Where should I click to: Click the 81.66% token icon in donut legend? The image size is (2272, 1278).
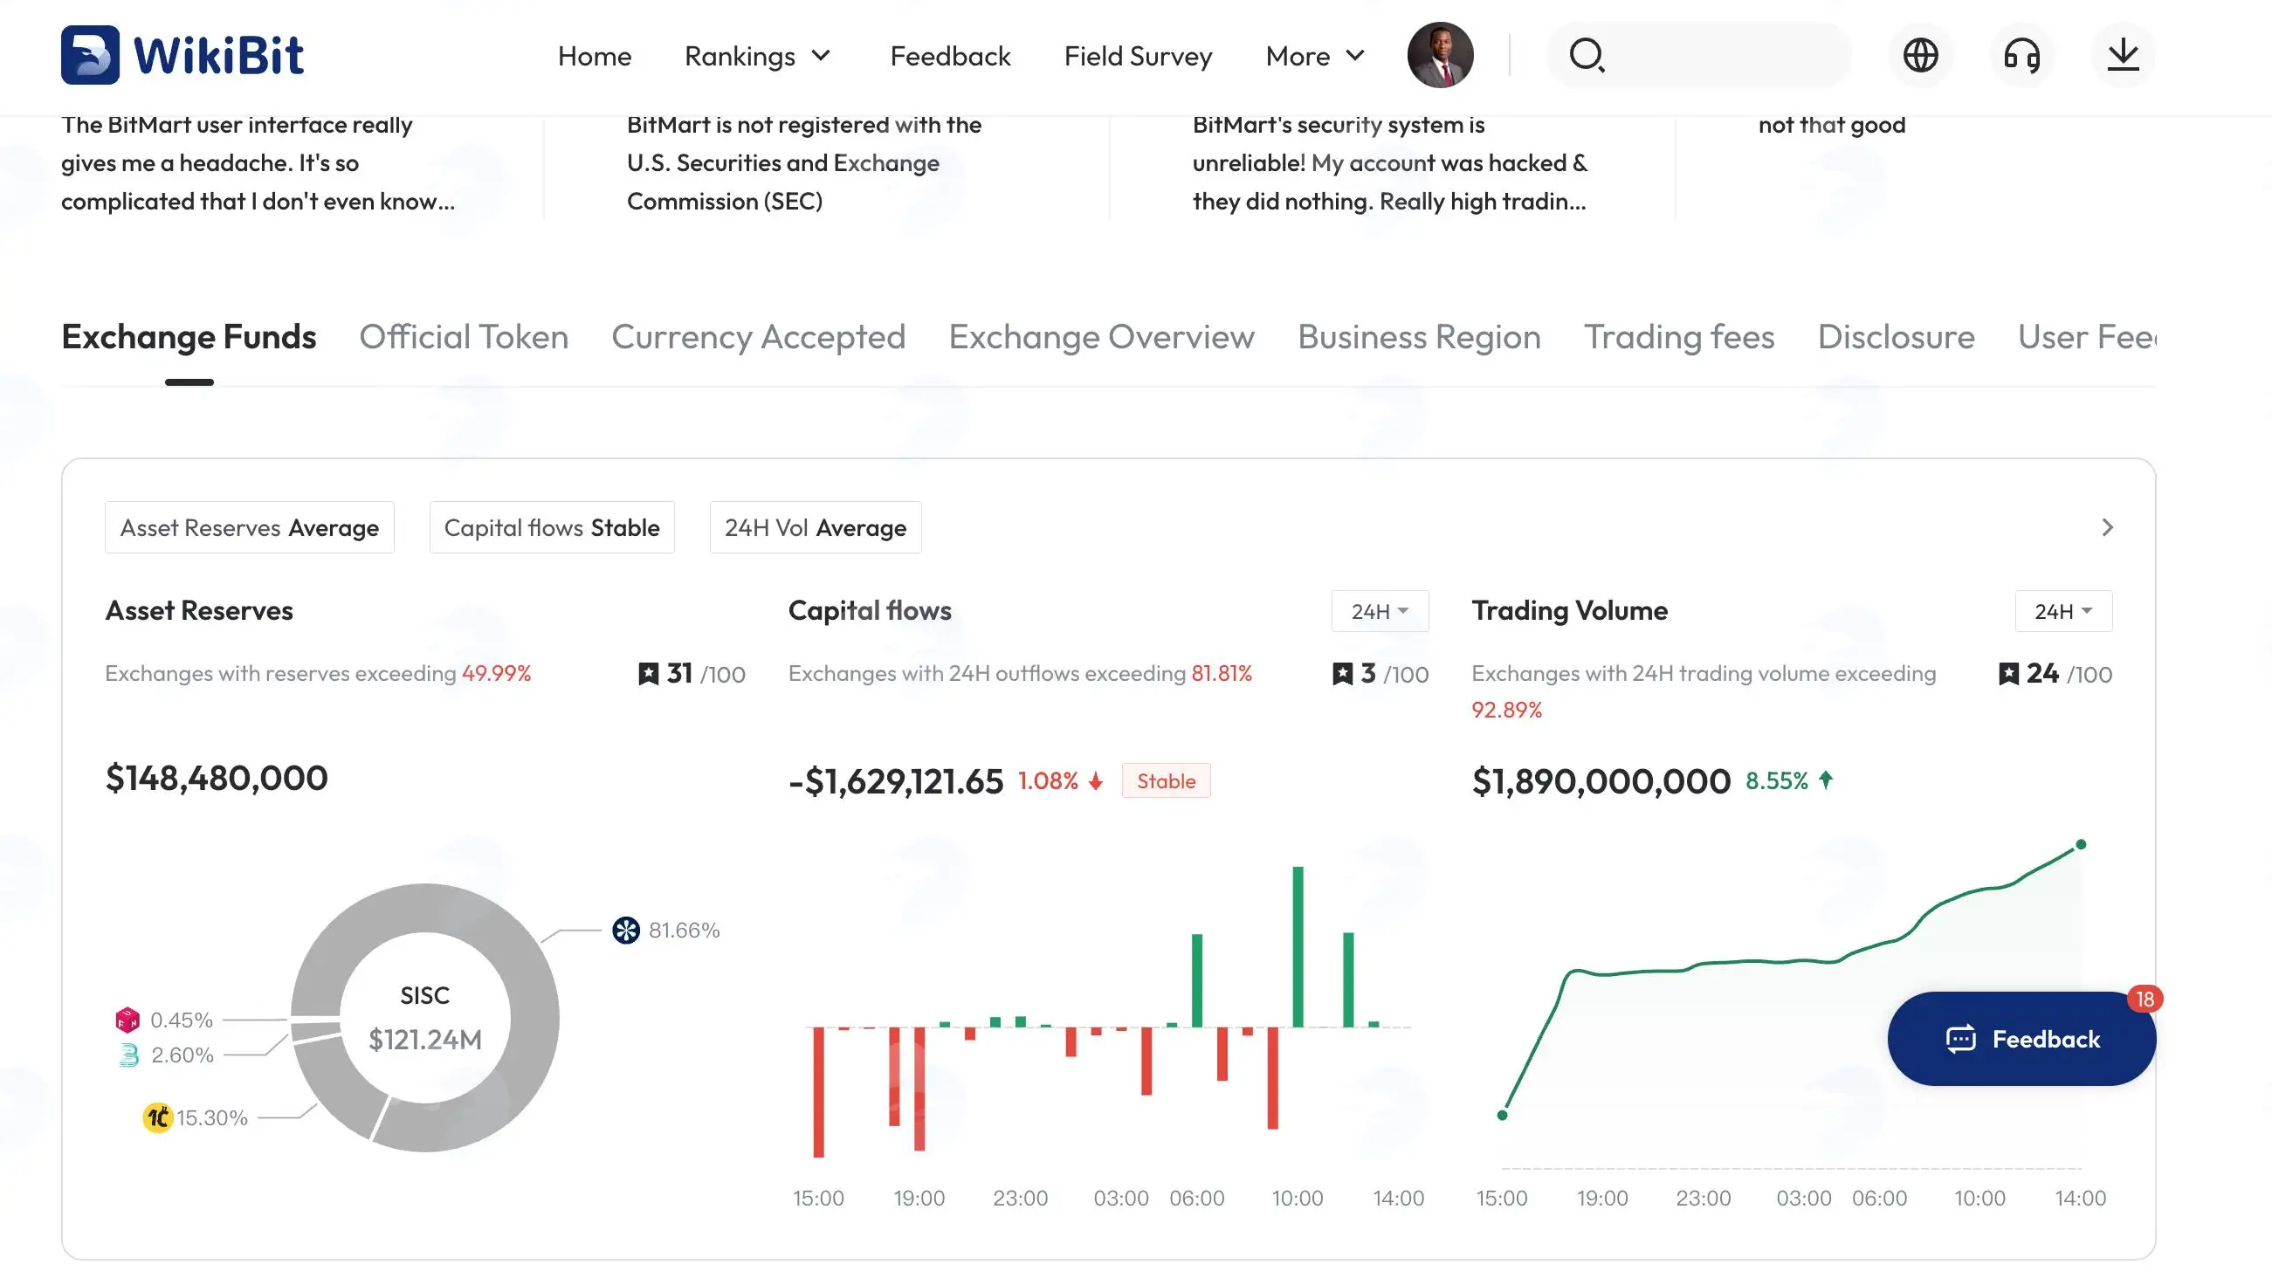pos(626,930)
